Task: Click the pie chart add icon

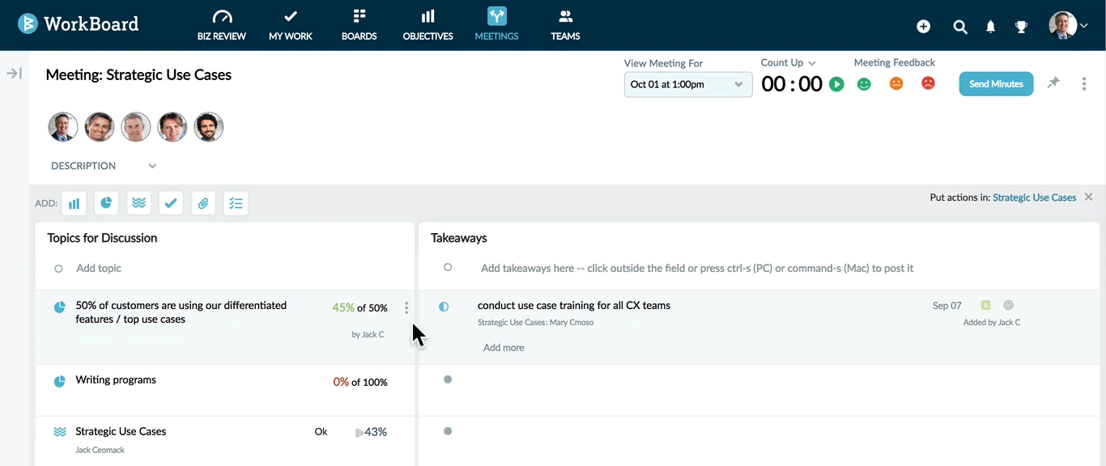Action: tap(106, 204)
